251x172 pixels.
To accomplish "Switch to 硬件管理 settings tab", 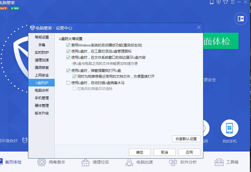I will (x=41, y=106).
